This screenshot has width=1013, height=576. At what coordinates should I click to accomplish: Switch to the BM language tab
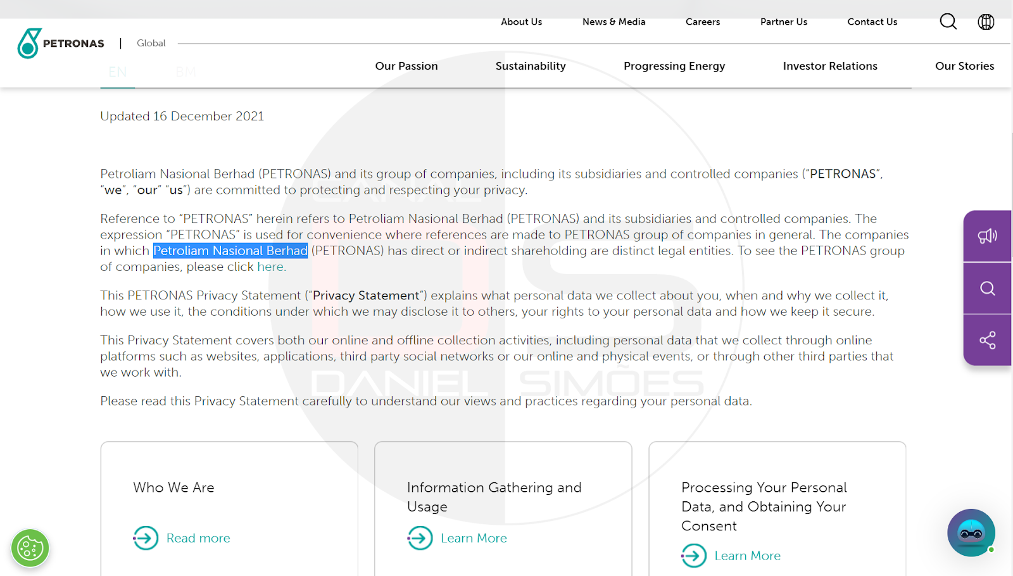point(186,72)
